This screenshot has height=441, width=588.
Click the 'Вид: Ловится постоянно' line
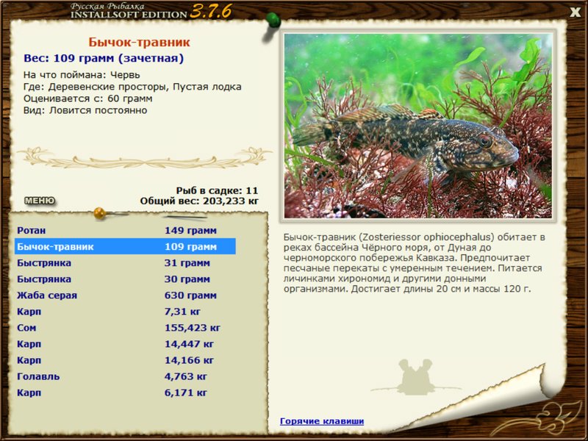[x=85, y=110]
